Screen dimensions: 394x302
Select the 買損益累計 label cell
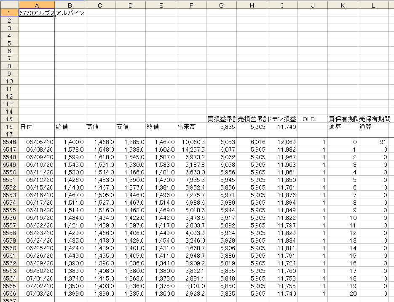coord(221,119)
